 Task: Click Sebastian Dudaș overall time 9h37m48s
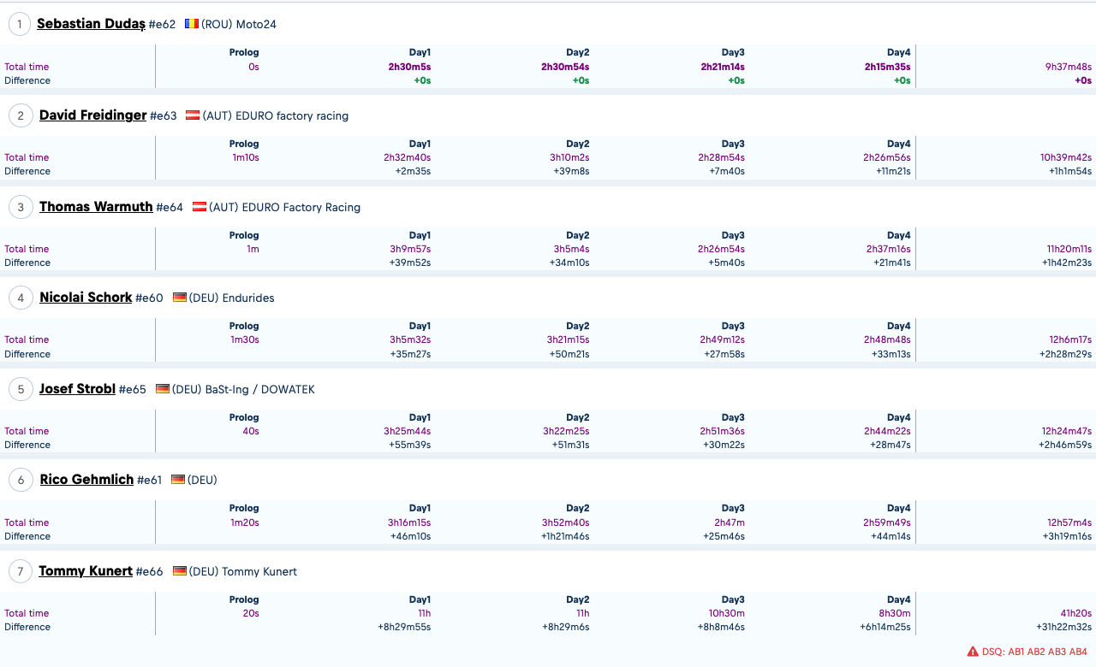pos(1068,67)
